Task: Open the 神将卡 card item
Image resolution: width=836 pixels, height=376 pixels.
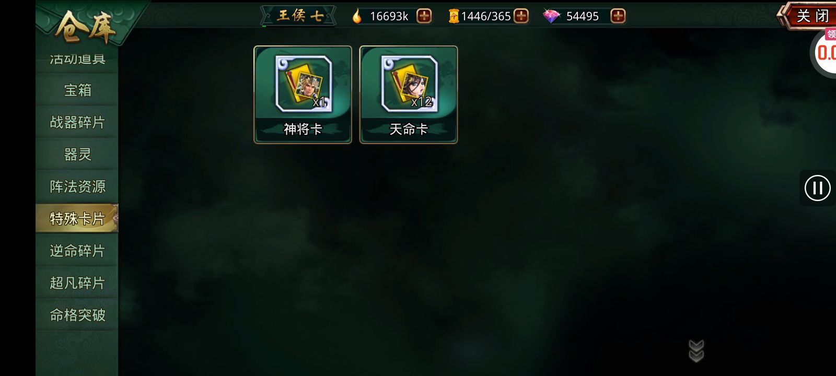Action: 303,95
